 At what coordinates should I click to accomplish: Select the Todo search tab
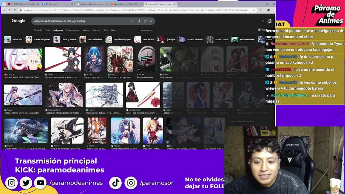pyautogui.click(x=48, y=30)
